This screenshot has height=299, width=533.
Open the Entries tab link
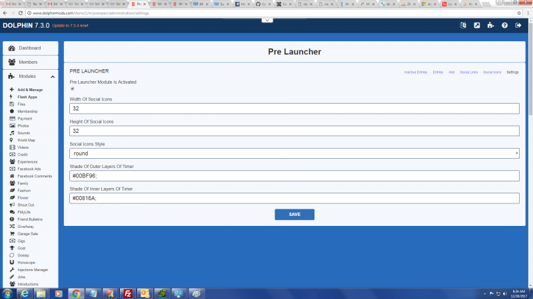[438, 72]
